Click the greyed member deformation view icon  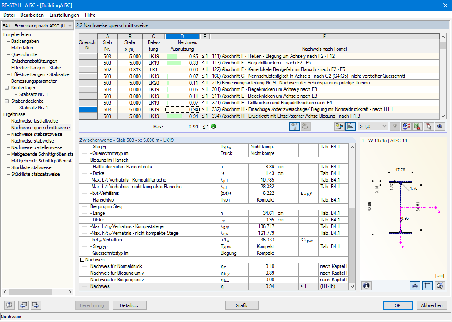(x=305, y=127)
